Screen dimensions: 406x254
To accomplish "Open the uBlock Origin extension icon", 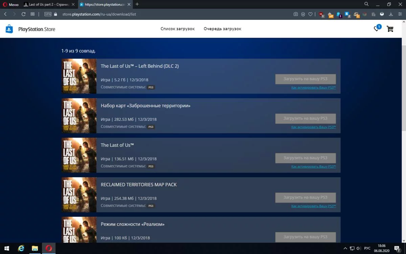I will pyautogui.click(x=321, y=15).
